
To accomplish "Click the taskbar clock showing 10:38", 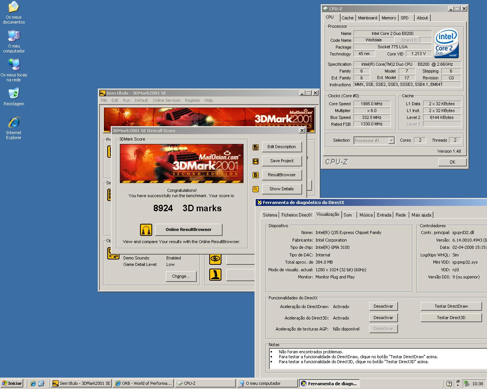I will [477, 384].
